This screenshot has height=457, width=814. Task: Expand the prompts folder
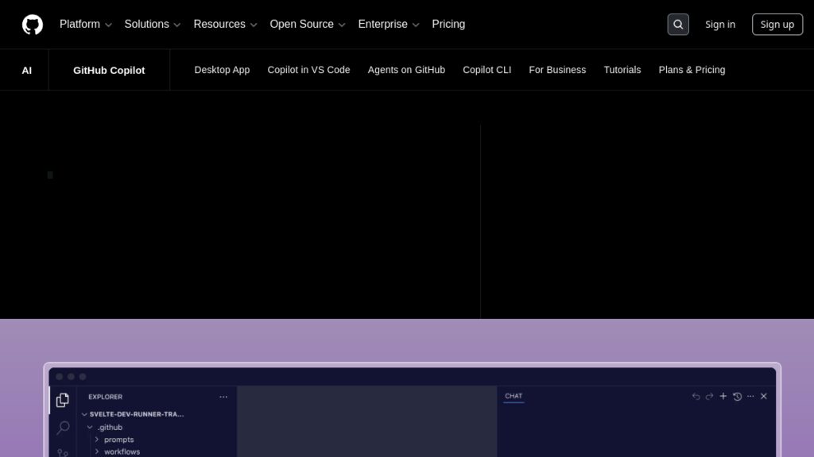click(x=114, y=440)
